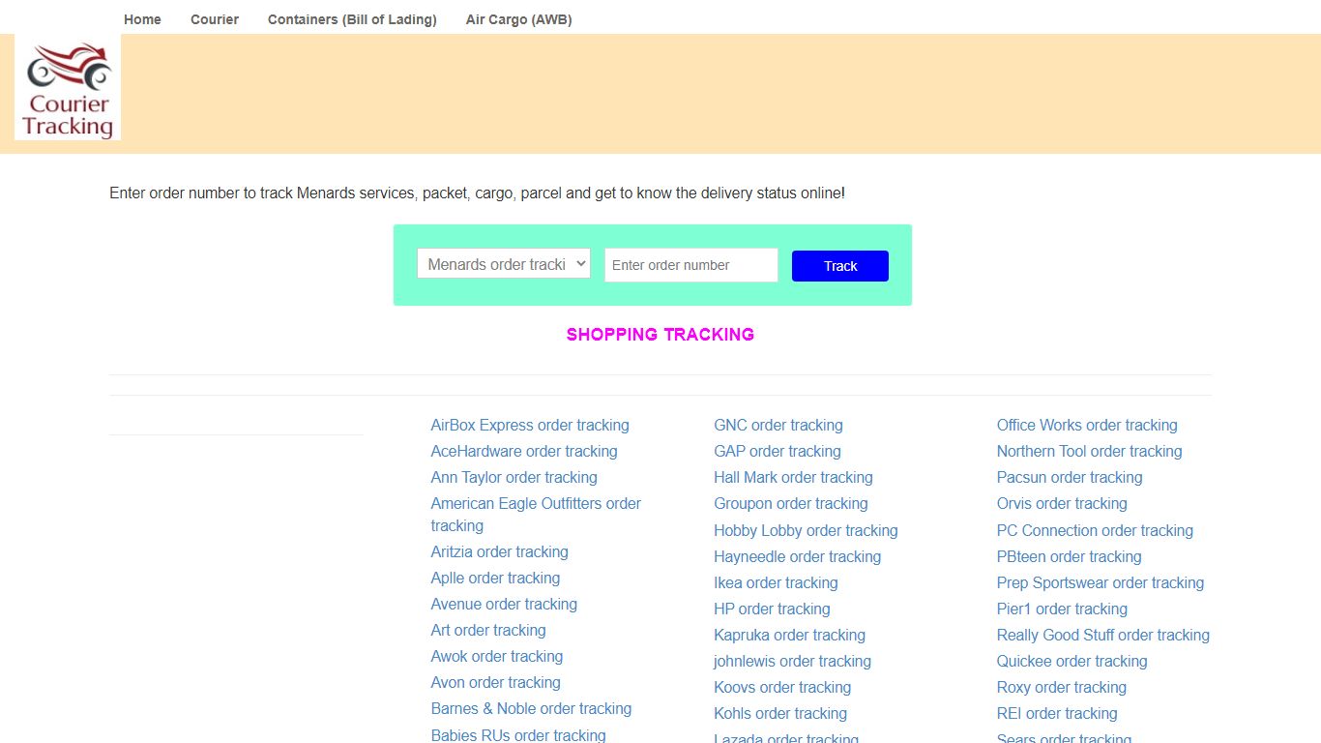Open Aplle order tracking link
Viewport: 1321px width, 743px height.
(x=496, y=578)
